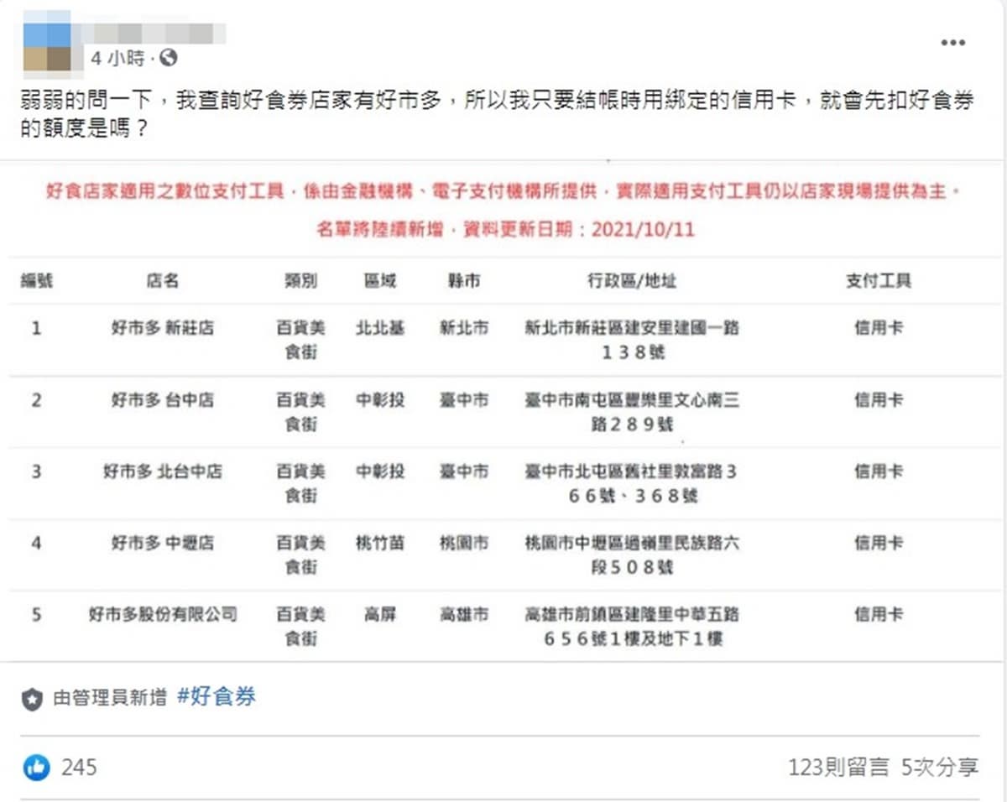Select the 好市多 中壢店 store name
Viewport: 1007px width, 802px height.
[x=163, y=543]
